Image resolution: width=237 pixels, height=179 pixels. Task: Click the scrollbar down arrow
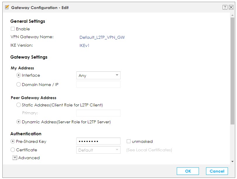pos(232,161)
